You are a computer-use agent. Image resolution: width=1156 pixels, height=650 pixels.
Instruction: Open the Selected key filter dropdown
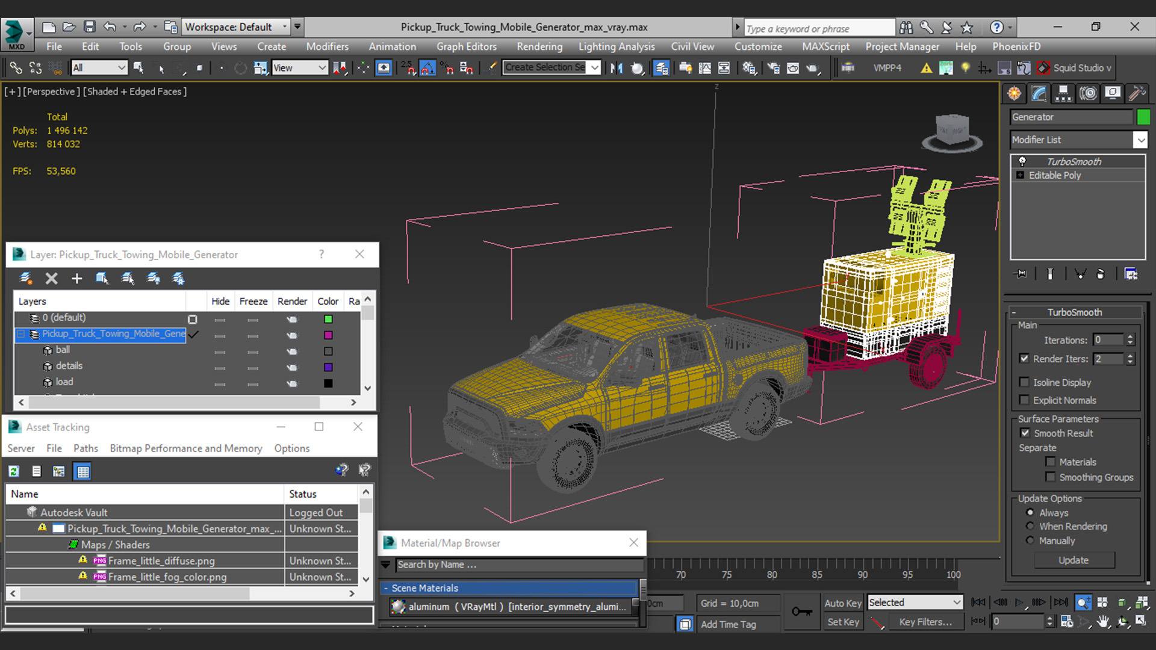tap(915, 602)
